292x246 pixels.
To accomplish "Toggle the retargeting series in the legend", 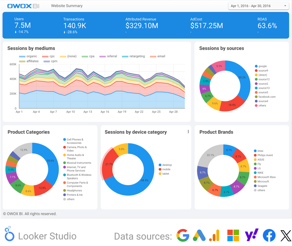I will [x=133, y=56].
